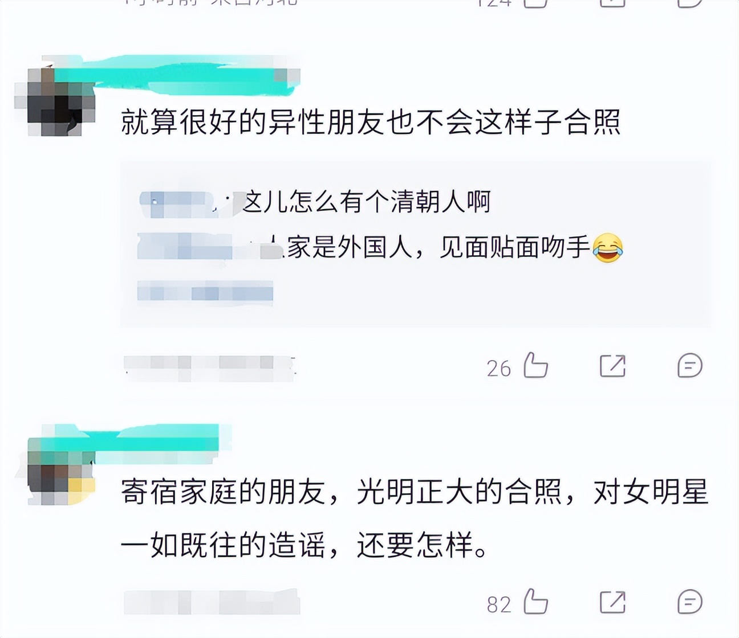Click the 26 like count number
Image resolution: width=739 pixels, height=638 pixels.
499,368
